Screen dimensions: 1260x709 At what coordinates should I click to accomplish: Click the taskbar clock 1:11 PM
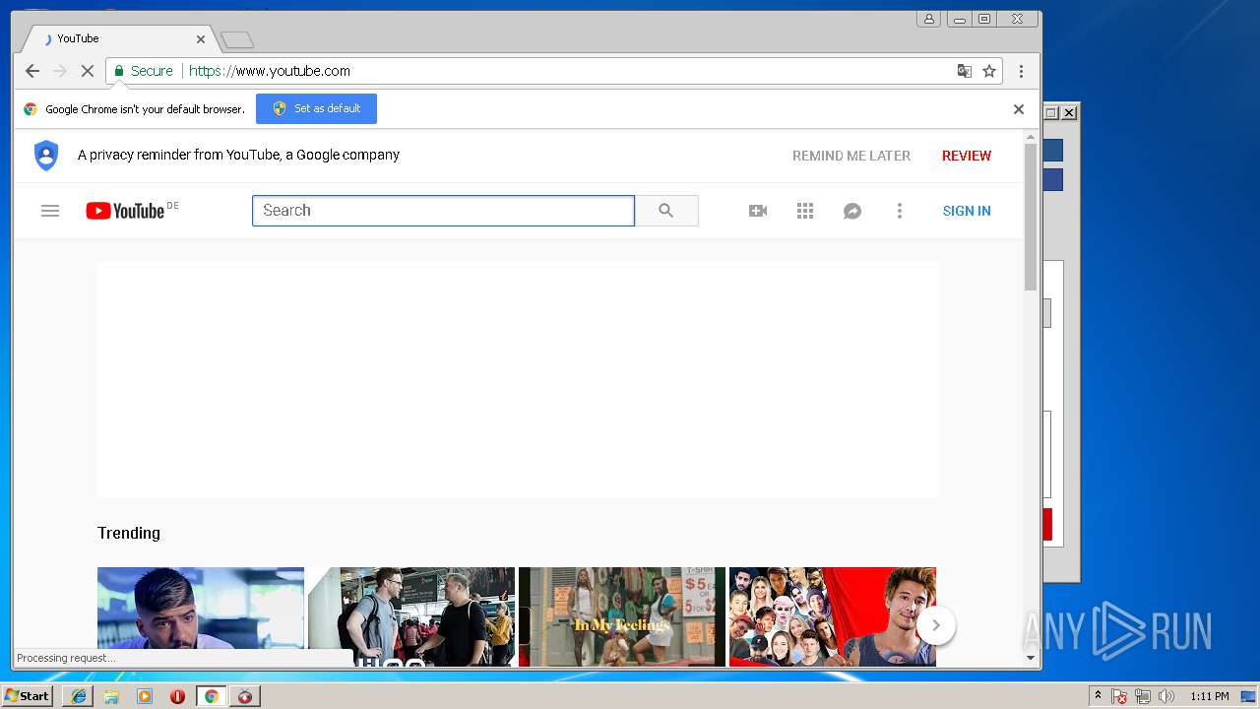click(x=1209, y=696)
